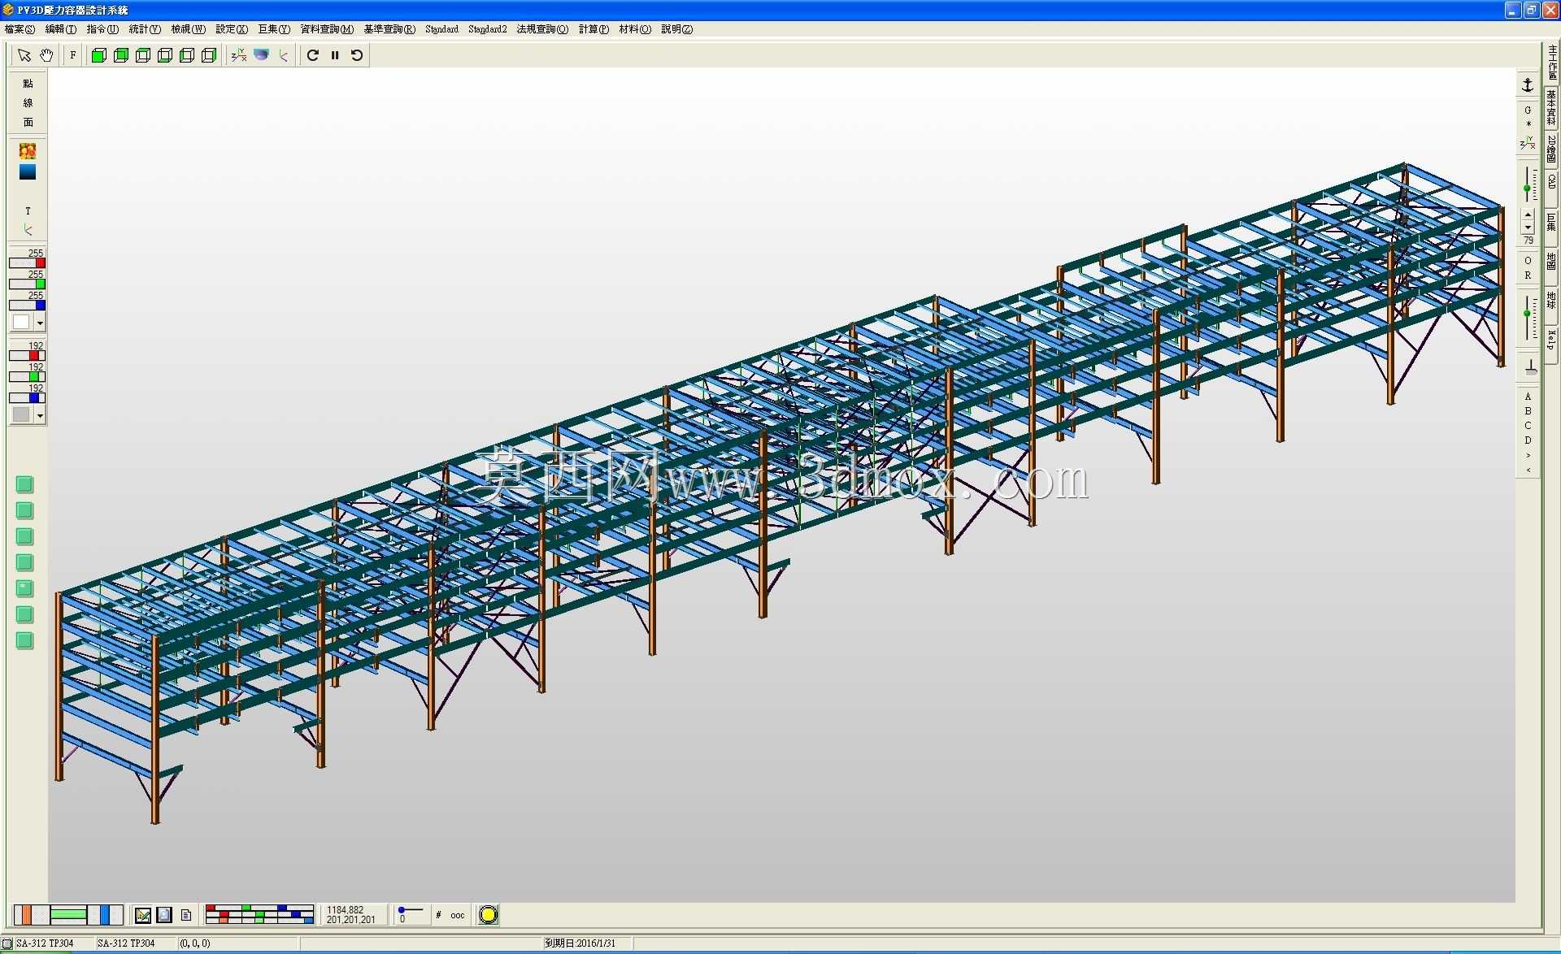Image resolution: width=1561 pixels, height=954 pixels.
Task: Click the spinner down arrow above 79
Action: tap(1528, 228)
